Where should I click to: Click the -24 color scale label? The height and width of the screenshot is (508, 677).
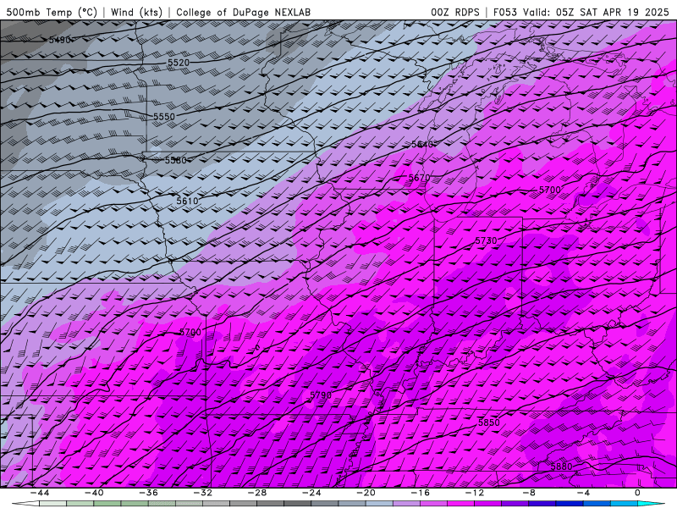click(x=311, y=493)
